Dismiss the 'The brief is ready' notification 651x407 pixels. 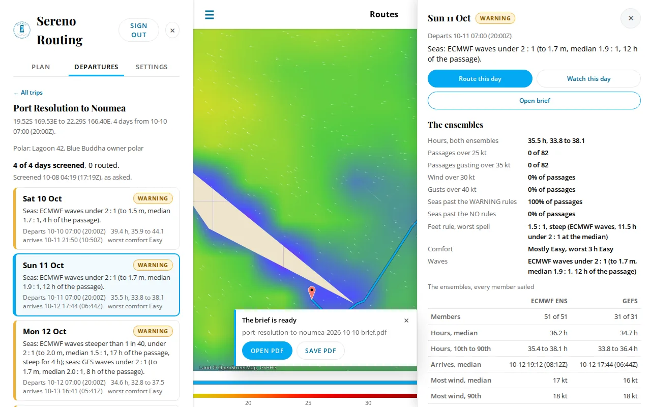point(406,321)
